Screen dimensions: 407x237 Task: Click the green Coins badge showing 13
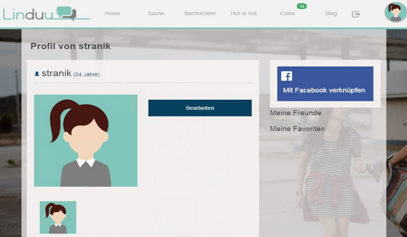[301, 6]
